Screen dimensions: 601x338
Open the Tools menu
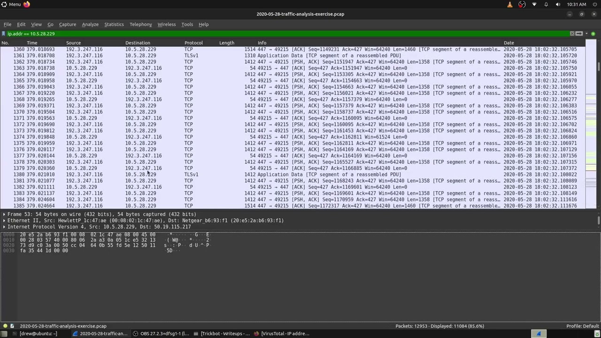coord(187,24)
